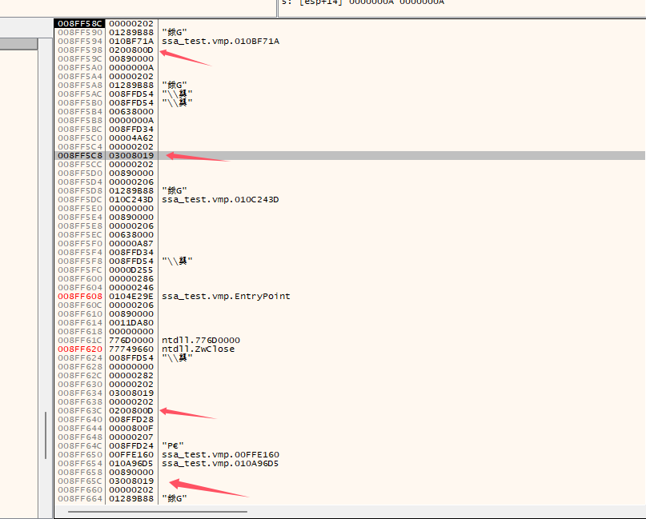
Task: Click comment ssa_test.vmp.010BF71A
Action: click(220, 41)
